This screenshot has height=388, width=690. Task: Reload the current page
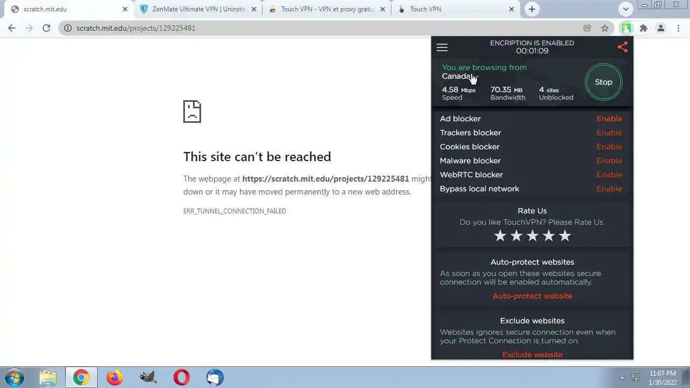pos(46,28)
